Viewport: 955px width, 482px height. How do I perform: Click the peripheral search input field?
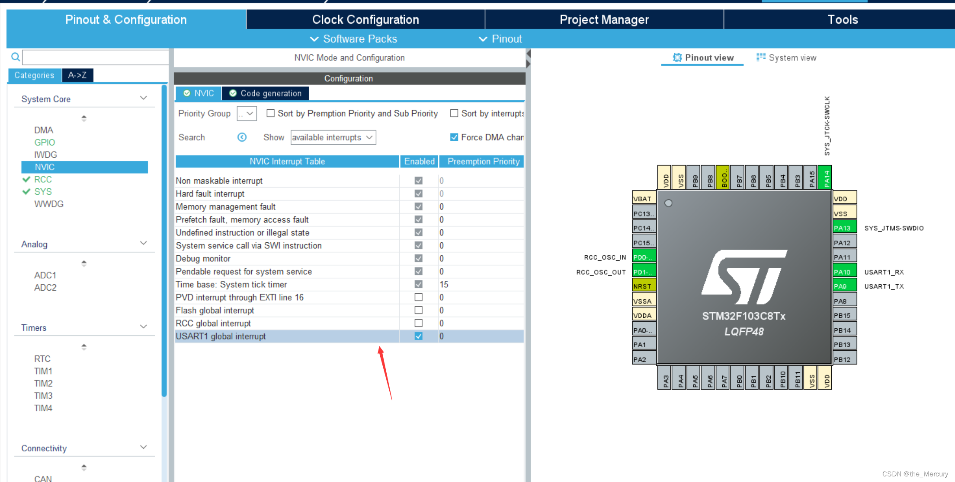pyautogui.click(x=95, y=57)
